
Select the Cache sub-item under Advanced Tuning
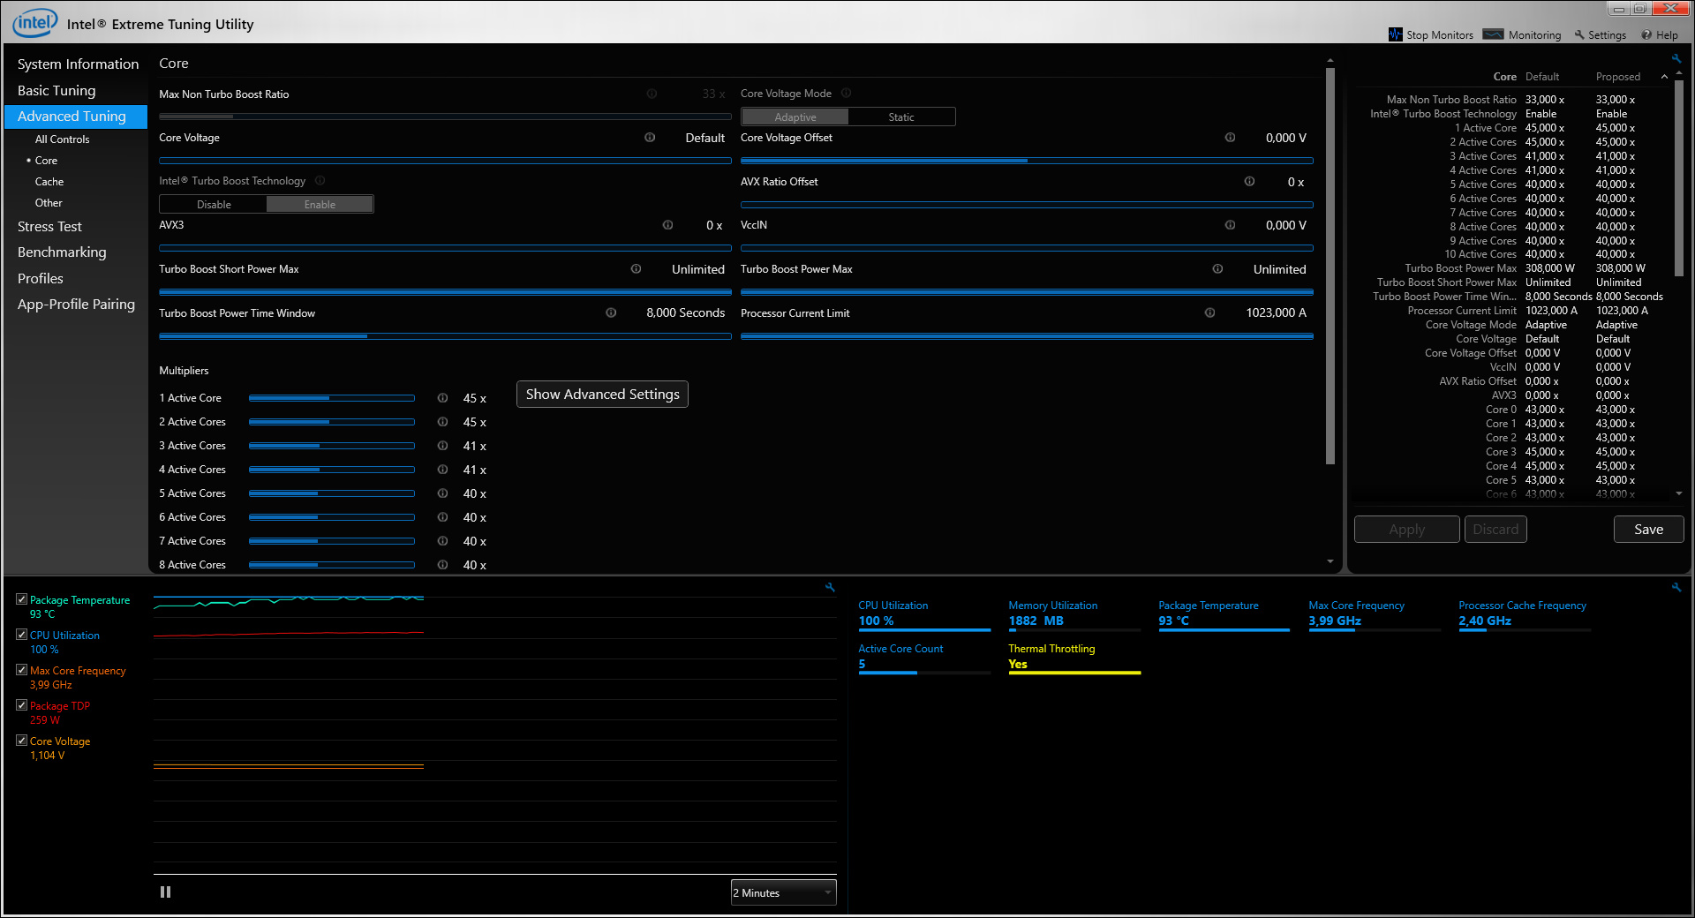pos(49,182)
